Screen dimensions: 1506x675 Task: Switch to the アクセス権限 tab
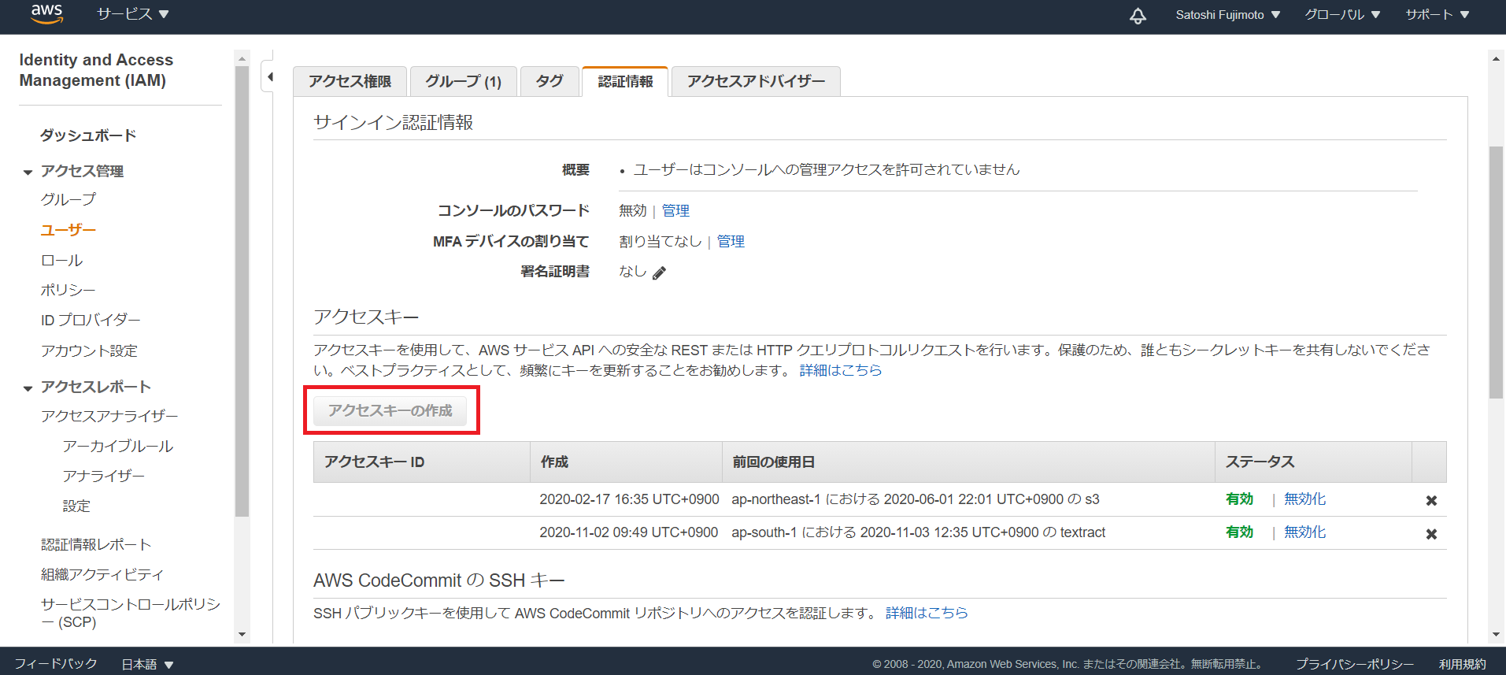point(350,81)
